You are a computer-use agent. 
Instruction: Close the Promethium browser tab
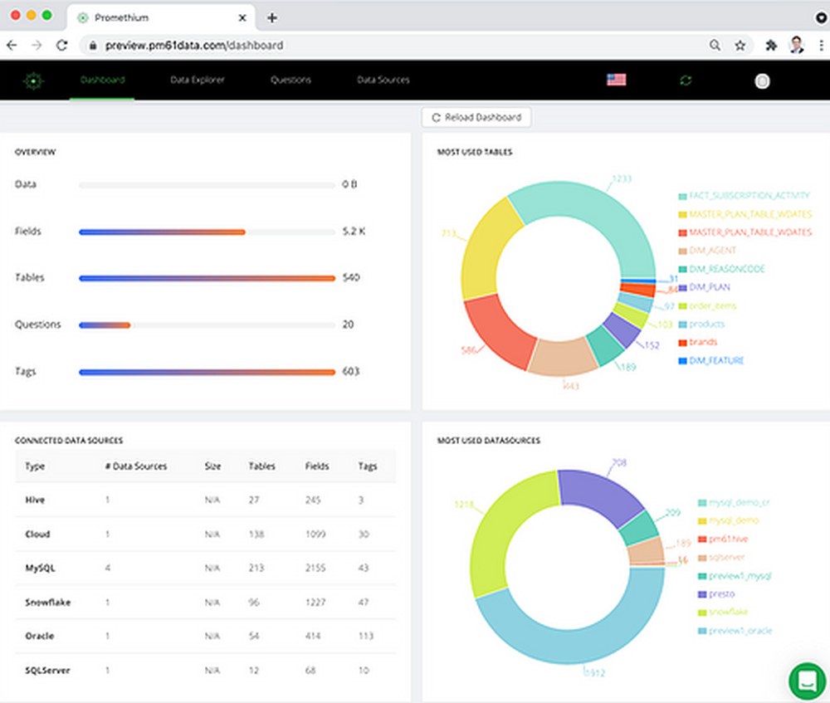[242, 18]
